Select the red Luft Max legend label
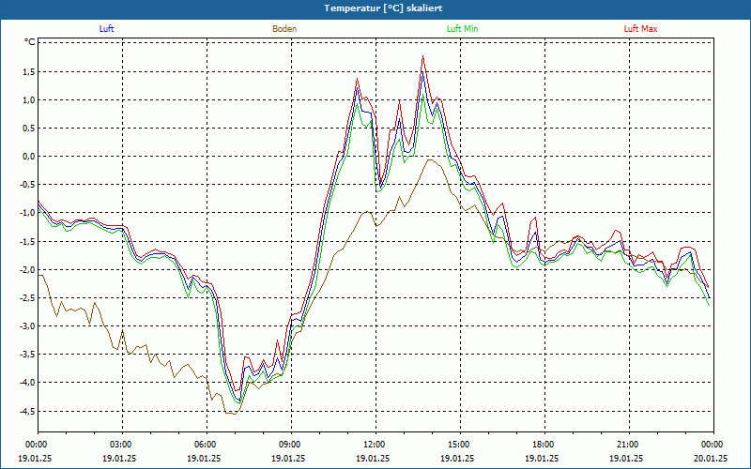Image resolution: width=751 pixels, height=469 pixels. [640, 29]
